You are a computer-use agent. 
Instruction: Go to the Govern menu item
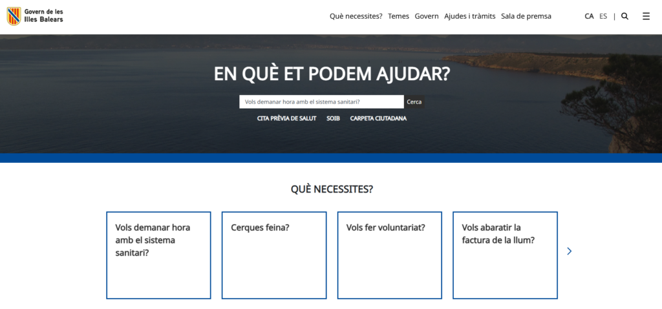click(427, 16)
